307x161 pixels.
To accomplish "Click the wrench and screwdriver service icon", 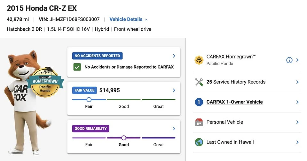I will pos(199,82).
